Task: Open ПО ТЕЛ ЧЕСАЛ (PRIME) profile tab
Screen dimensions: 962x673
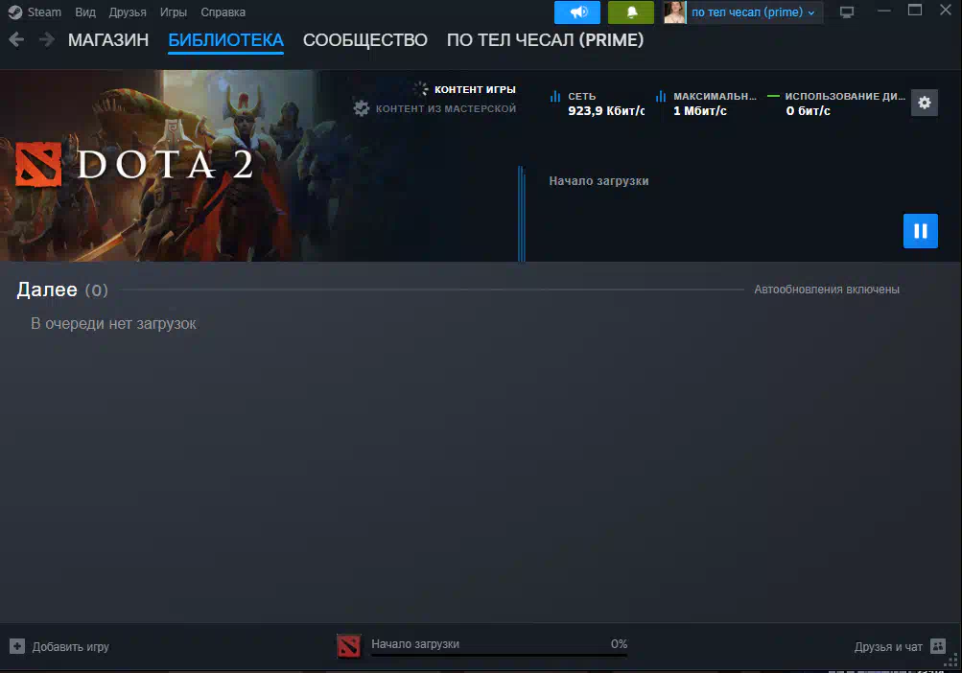Action: tap(545, 40)
